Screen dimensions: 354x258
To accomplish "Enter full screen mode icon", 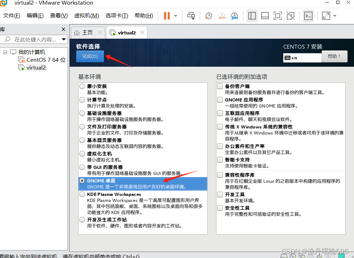I will click(278, 16).
